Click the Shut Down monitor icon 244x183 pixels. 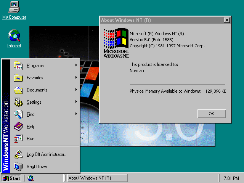pos(19,167)
